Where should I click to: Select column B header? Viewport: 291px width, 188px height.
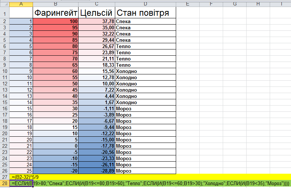[x=56, y=4]
